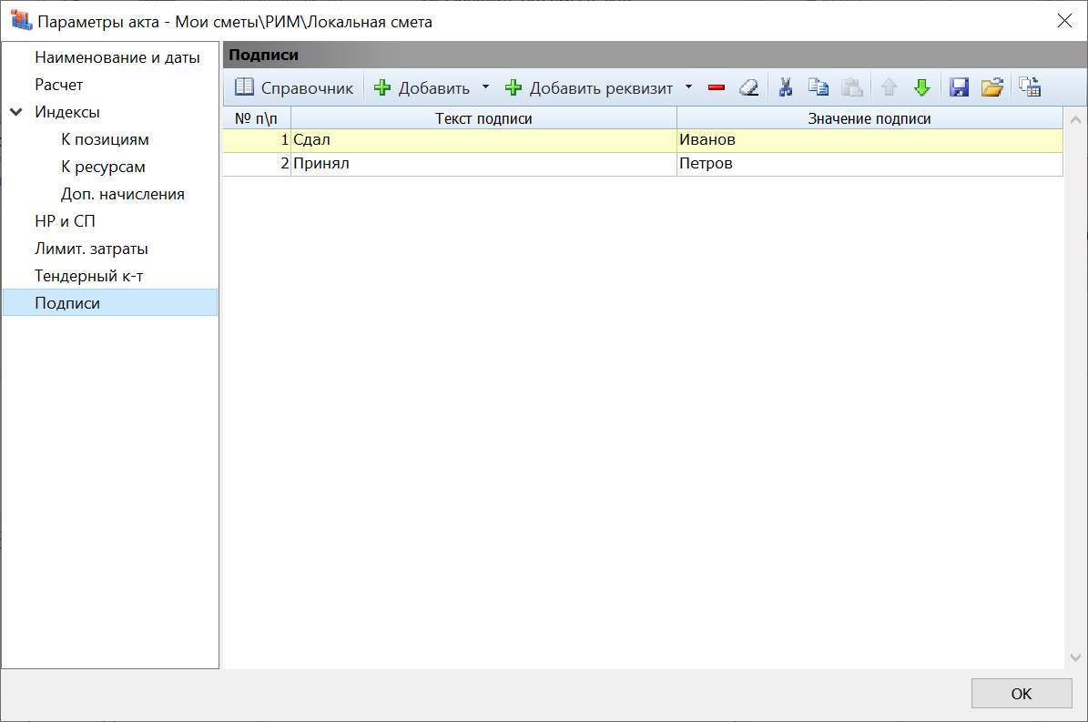This screenshot has height=722, width=1088.
Task: Load signatures with the open folder icon
Action: click(x=992, y=87)
